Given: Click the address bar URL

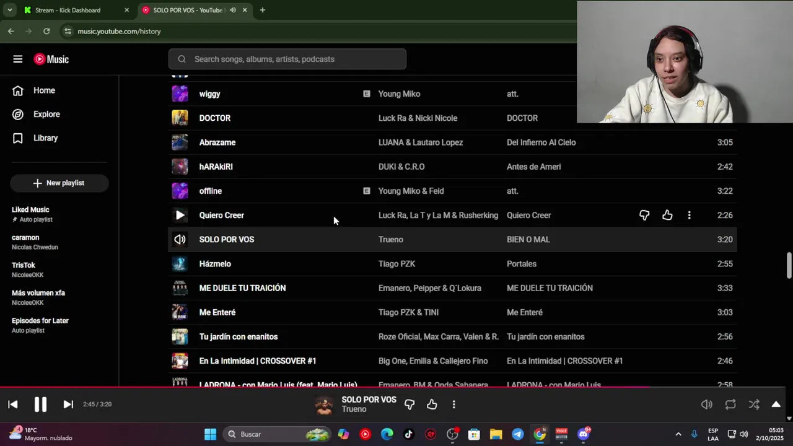Looking at the screenshot, I should click(x=119, y=31).
